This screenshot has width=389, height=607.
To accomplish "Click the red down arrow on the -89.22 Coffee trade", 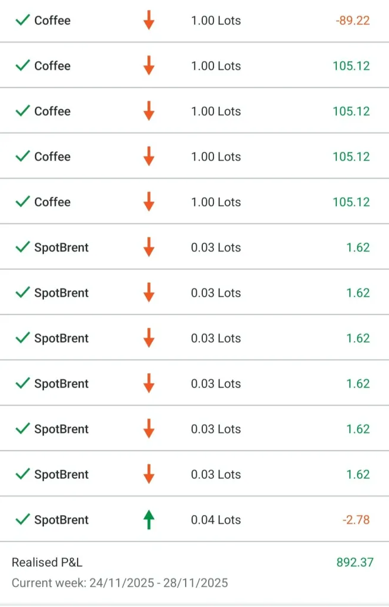I will point(149,20).
